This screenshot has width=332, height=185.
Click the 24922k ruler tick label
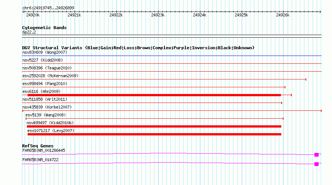(116, 15)
